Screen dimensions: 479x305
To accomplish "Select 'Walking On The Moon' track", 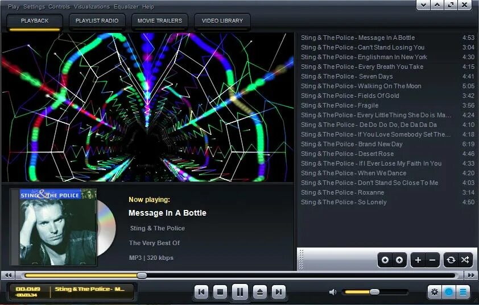I will 387,86.
